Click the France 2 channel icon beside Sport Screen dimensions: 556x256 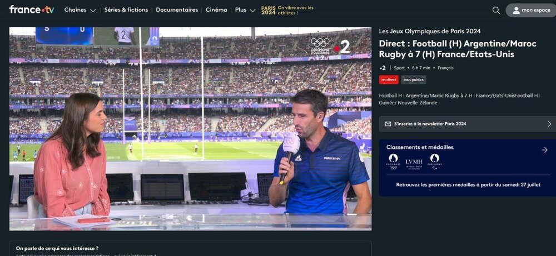tap(383, 68)
